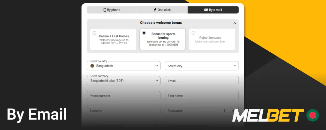Open the Select currency dropdown

click(x=124, y=81)
